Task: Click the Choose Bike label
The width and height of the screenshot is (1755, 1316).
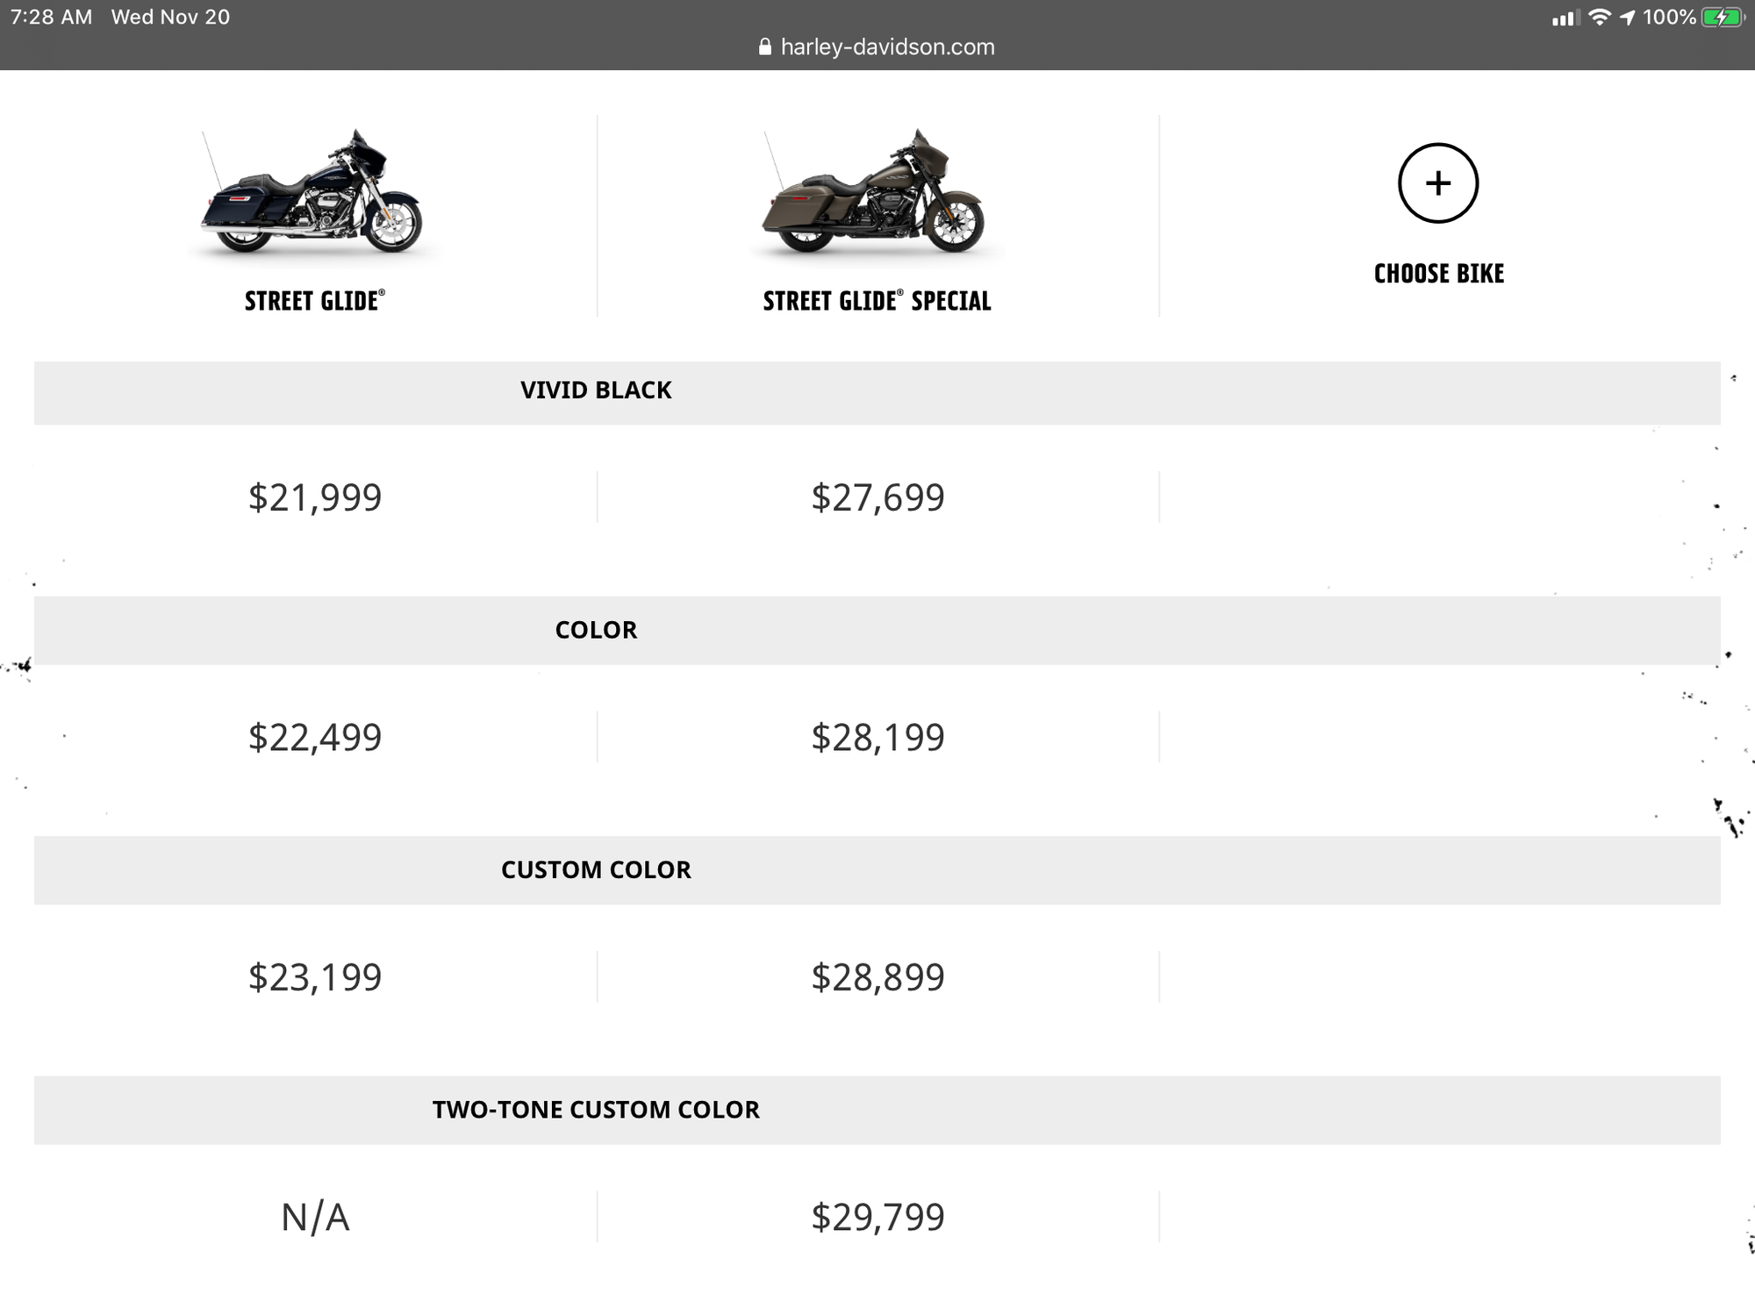Action: pos(1438,274)
